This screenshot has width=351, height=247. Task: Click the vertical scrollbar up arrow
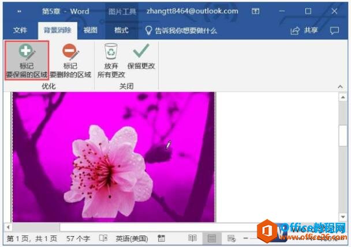pyautogui.click(x=343, y=97)
